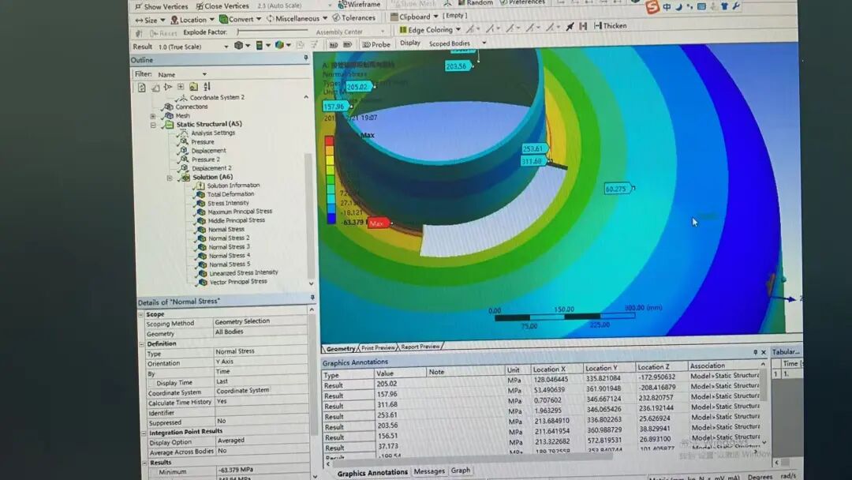Viewport: 852px width, 480px height.
Task: Select Connections in the tree
Action: [191, 107]
